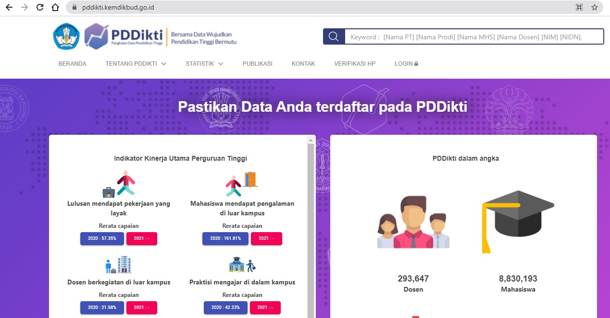Click the magnifier search button
This screenshot has height=318, width=610.
pos(334,37)
